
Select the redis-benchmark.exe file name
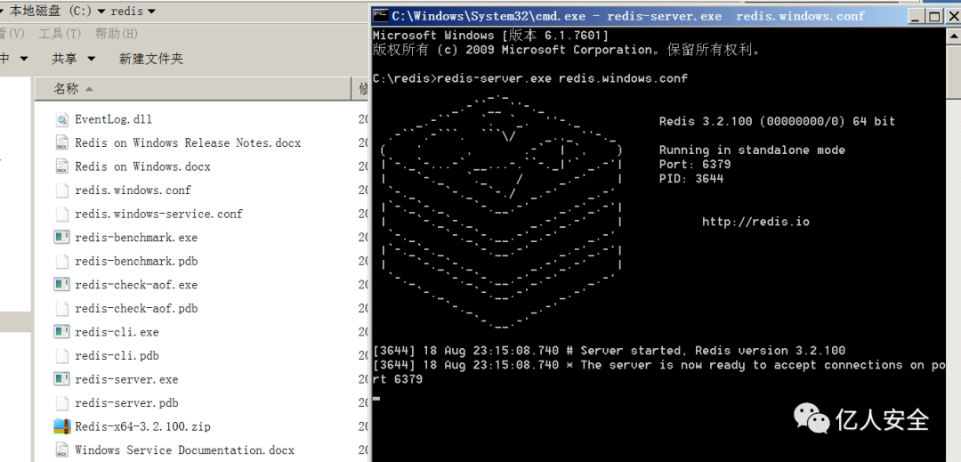click(x=136, y=237)
